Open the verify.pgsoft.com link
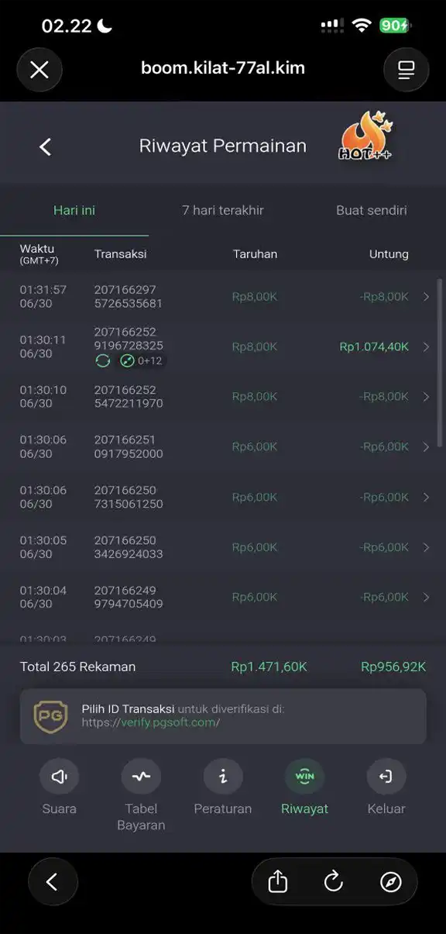Viewport: 446px width, 934px height. [151, 722]
